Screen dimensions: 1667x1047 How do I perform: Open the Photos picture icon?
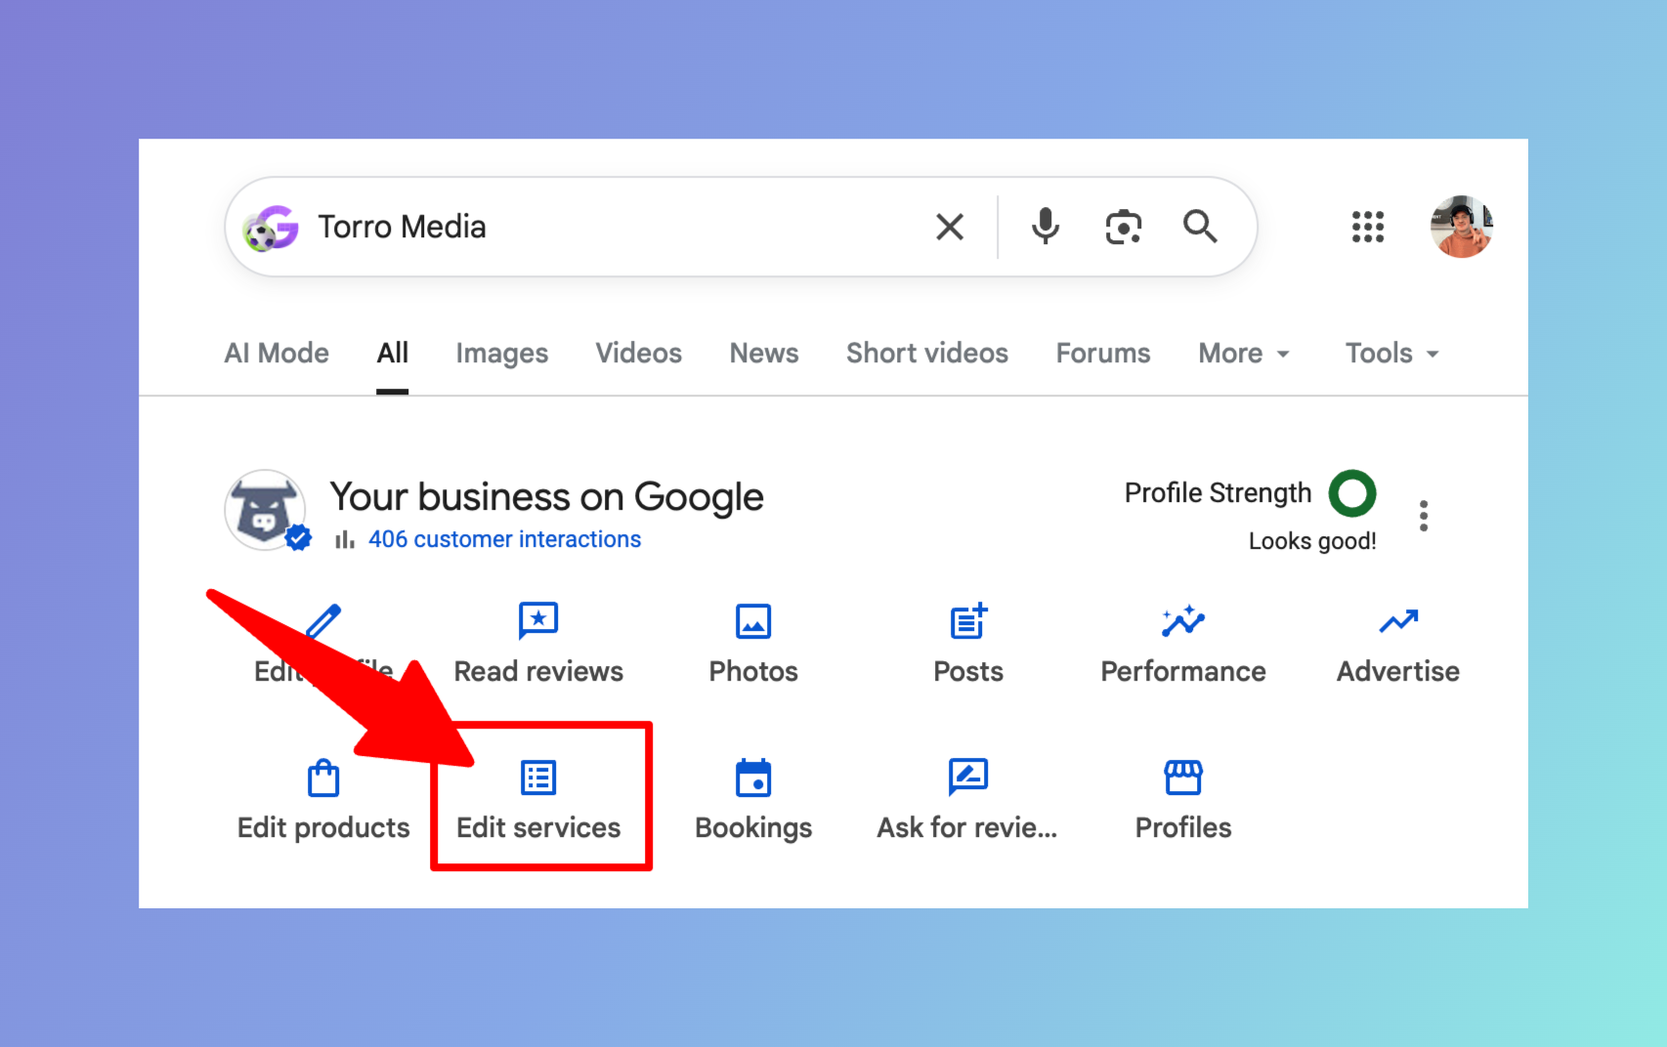pyautogui.click(x=753, y=621)
